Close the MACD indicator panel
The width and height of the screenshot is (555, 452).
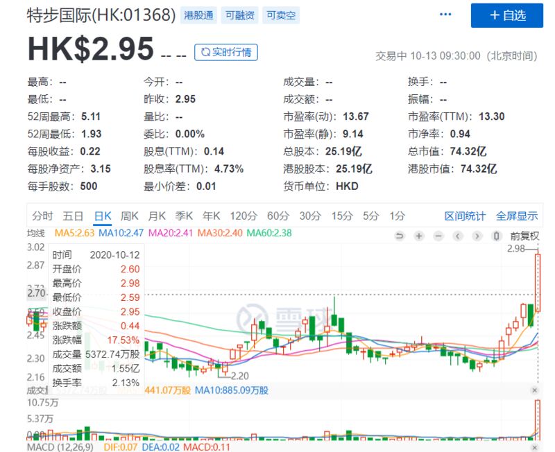point(535,447)
